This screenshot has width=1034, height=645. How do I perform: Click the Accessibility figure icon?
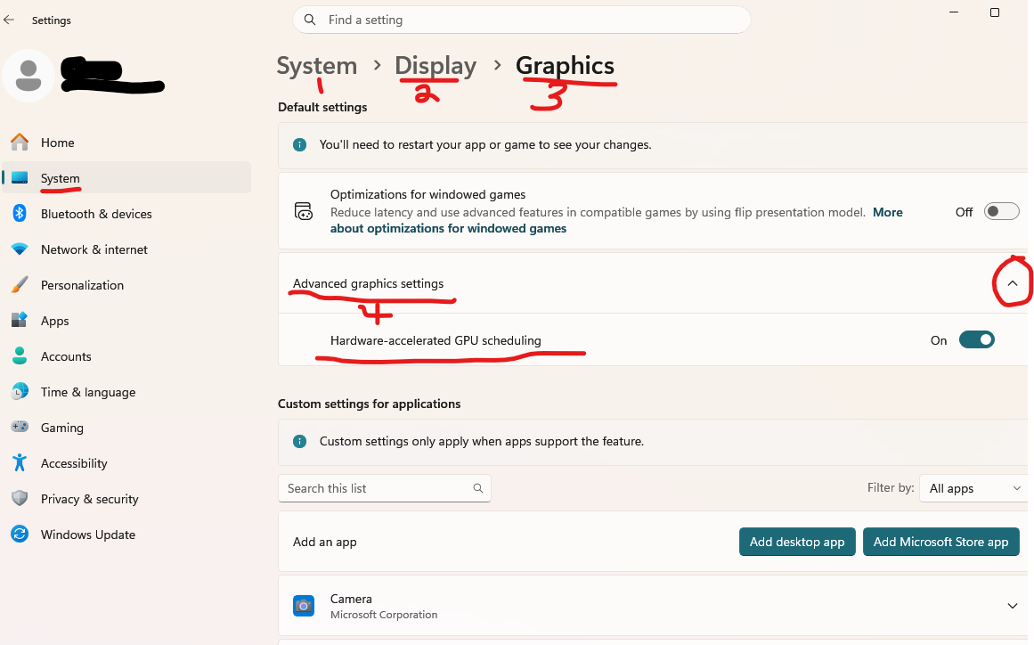click(20, 463)
